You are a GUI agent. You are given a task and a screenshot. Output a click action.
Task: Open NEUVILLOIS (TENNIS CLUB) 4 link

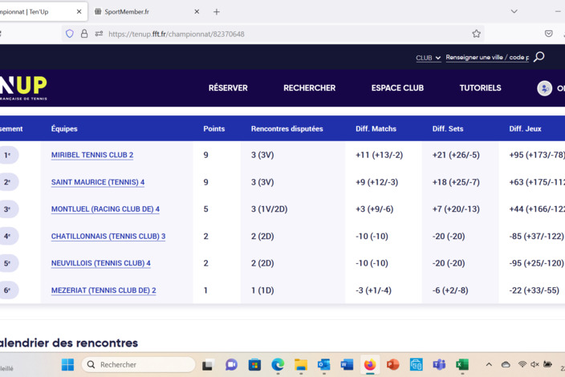point(101,263)
